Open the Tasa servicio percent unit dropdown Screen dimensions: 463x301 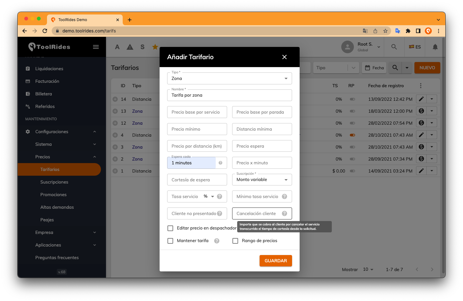click(209, 196)
